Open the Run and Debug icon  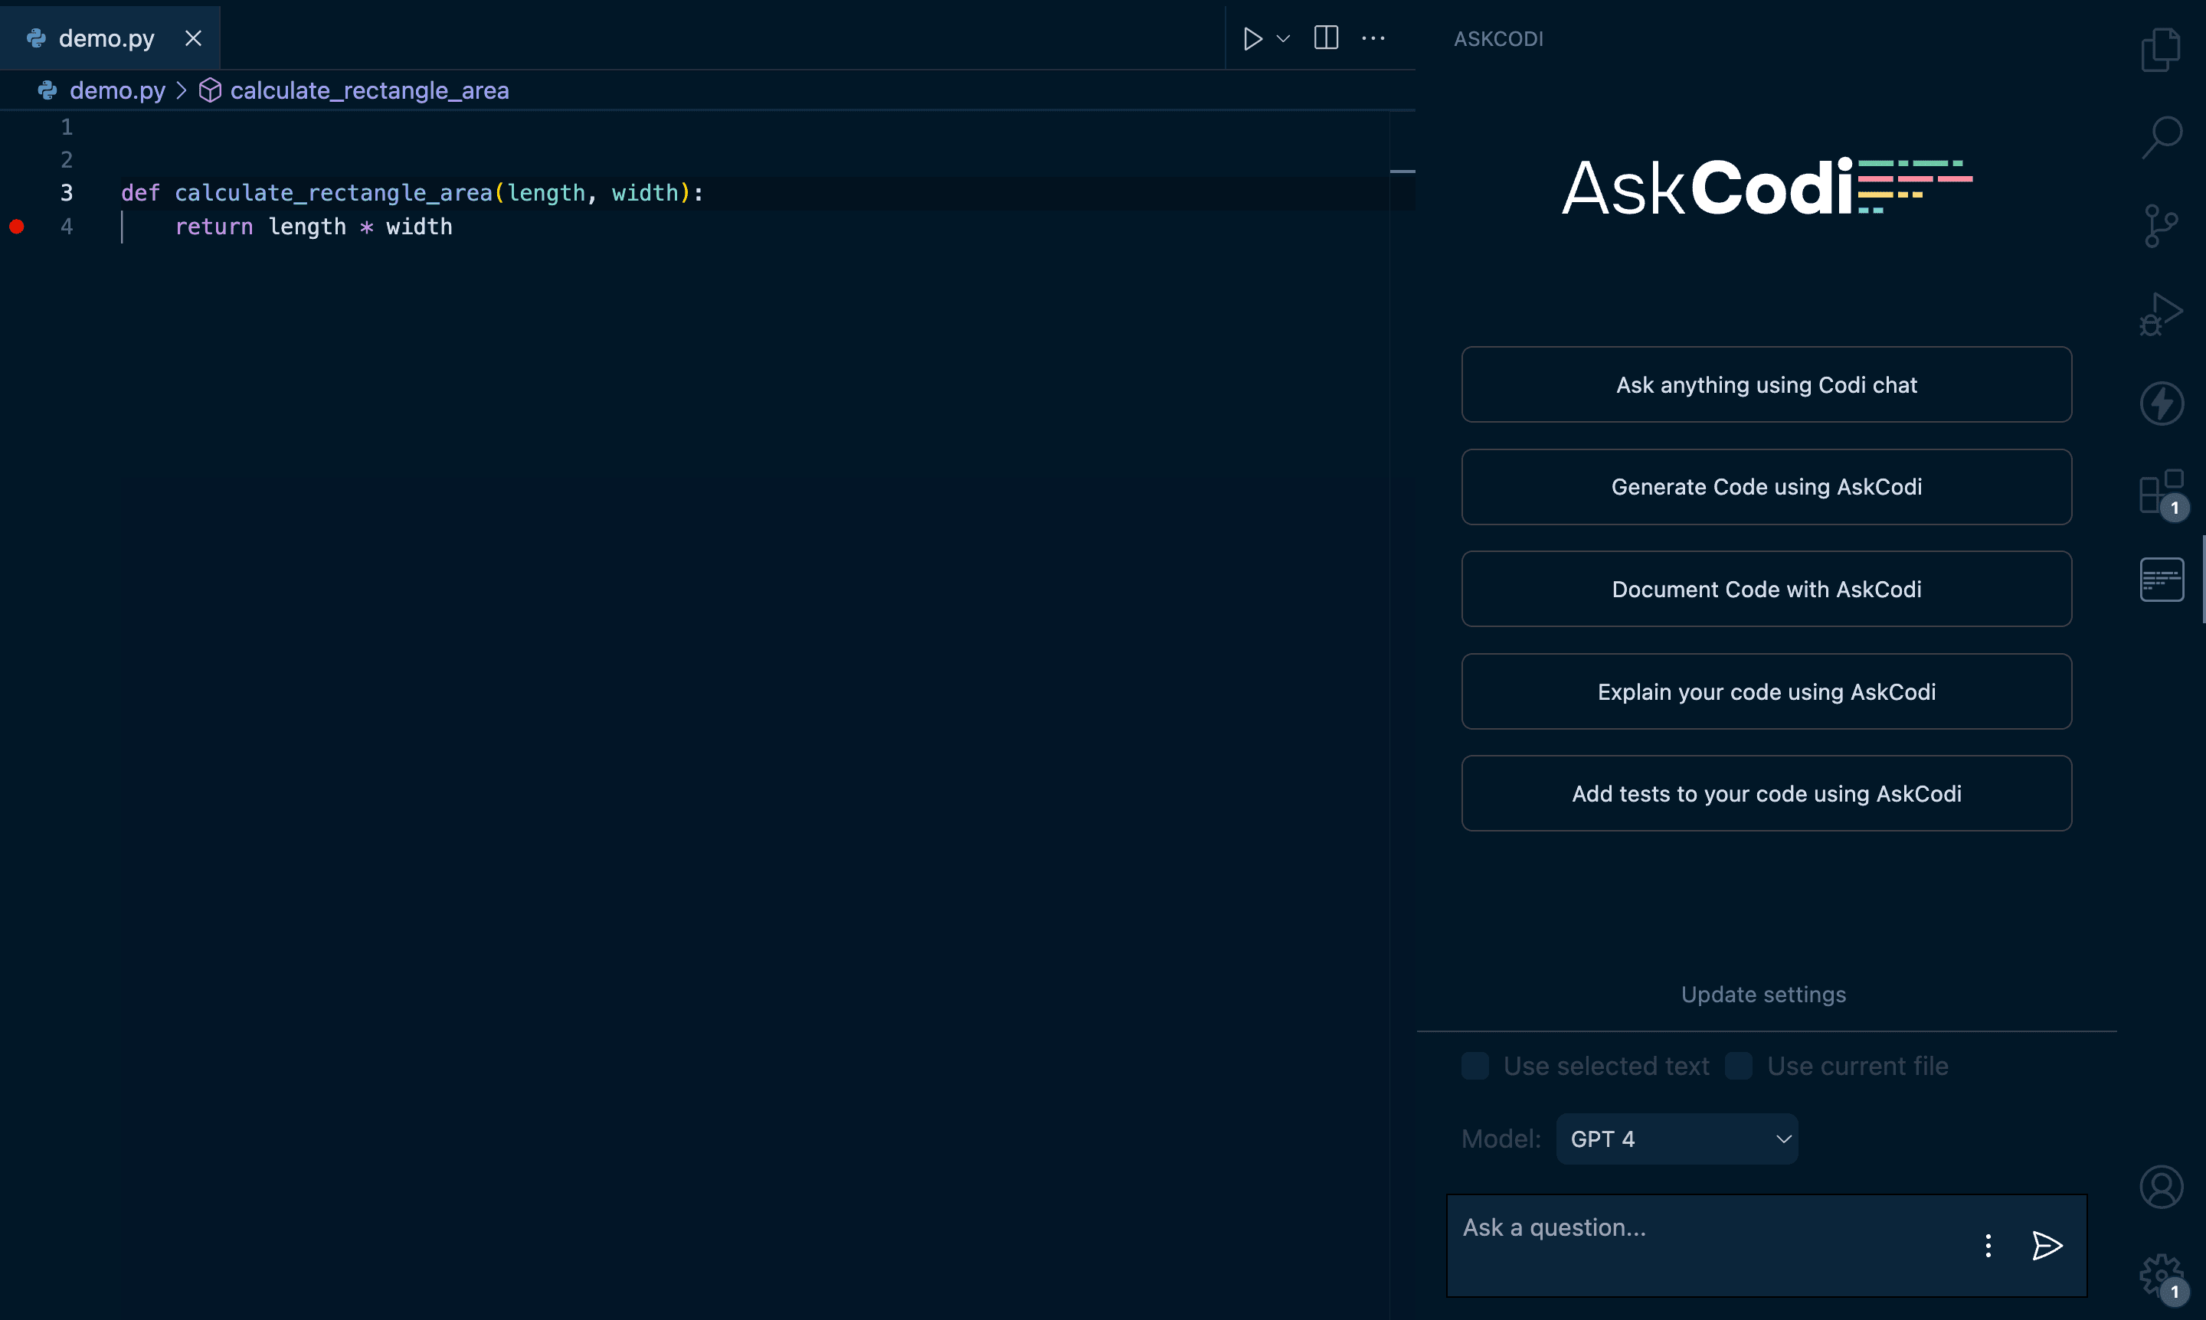tap(2161, 314)
